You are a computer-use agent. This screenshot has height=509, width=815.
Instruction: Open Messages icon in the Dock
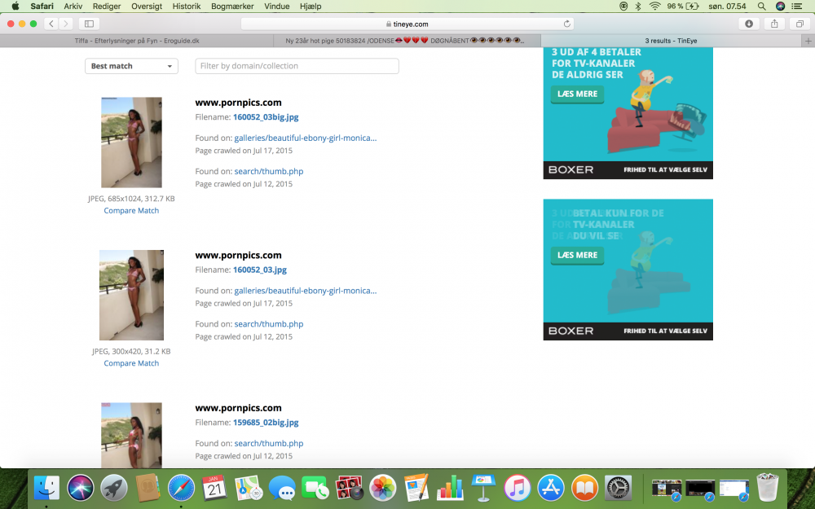282,488
